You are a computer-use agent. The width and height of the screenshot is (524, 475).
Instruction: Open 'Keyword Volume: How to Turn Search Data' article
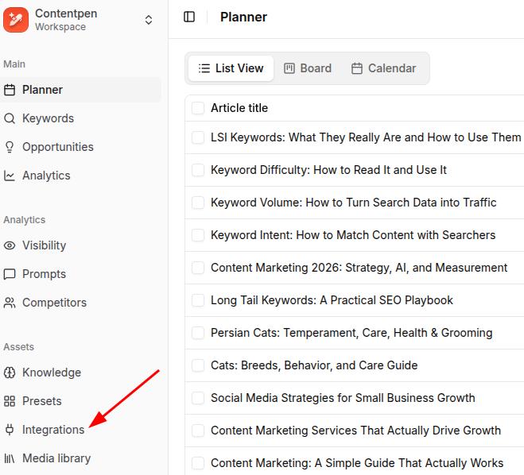click(354, 203)
